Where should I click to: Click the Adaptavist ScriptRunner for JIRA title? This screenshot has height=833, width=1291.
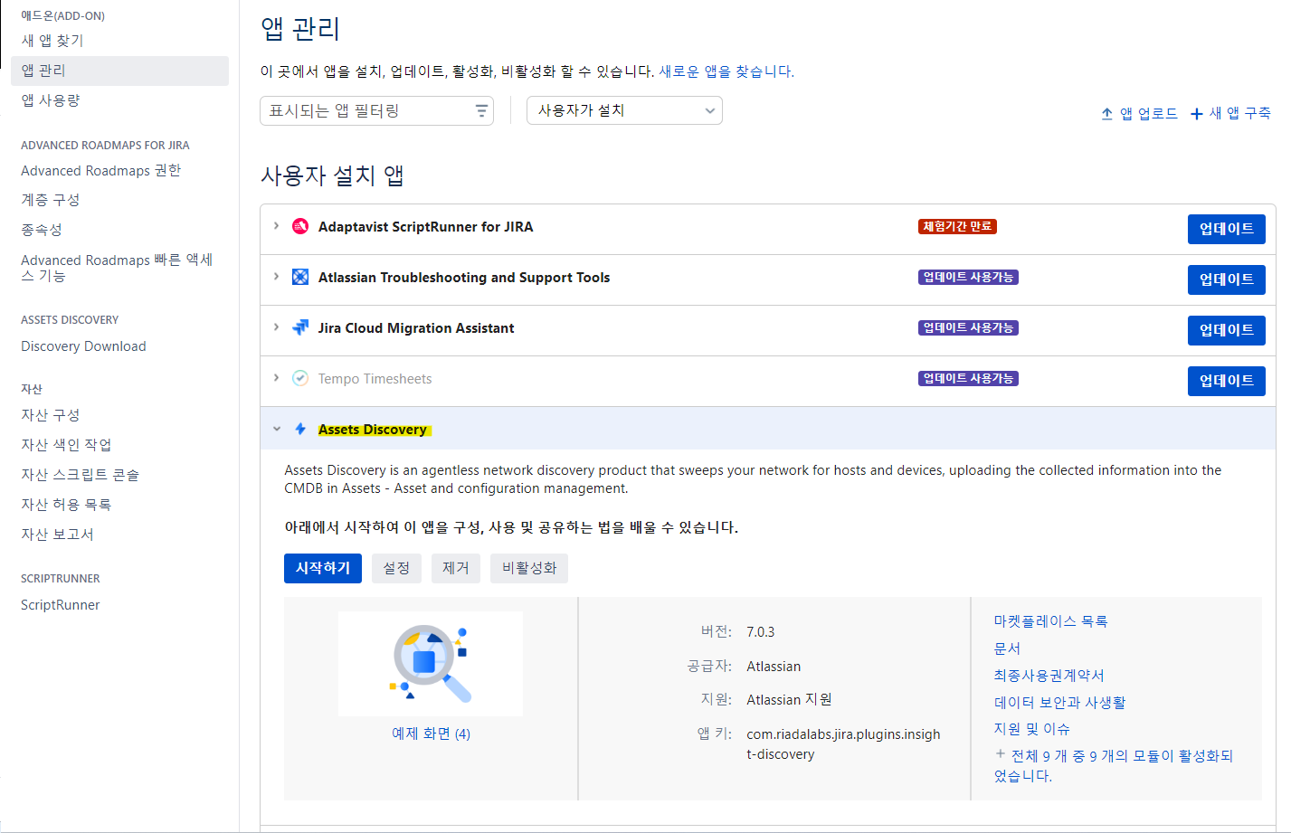(425, 227)
